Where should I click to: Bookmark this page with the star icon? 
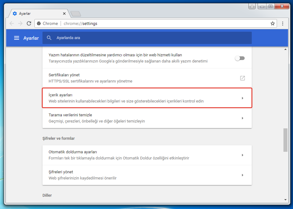pos(272,23)
